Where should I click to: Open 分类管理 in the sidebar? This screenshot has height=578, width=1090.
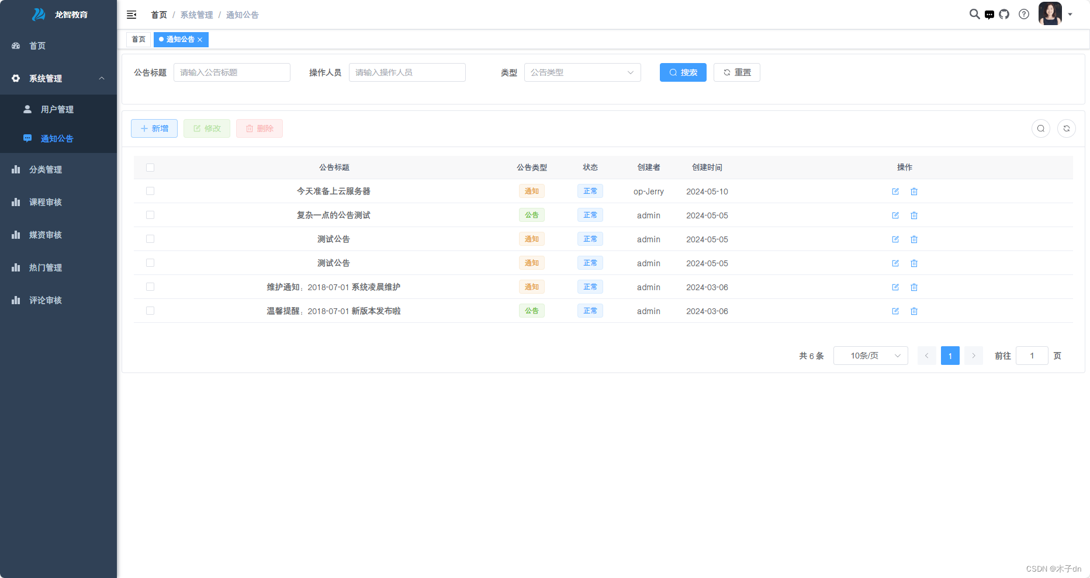(58, 169)
